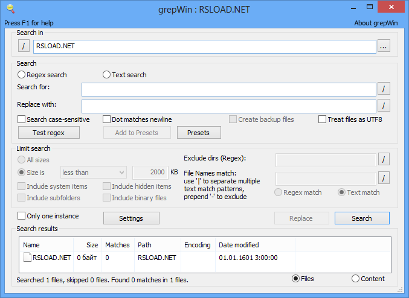Open folder browse button with three dots

click(384, 46)
